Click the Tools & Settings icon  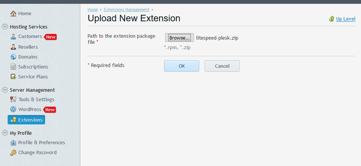point(13,100)
